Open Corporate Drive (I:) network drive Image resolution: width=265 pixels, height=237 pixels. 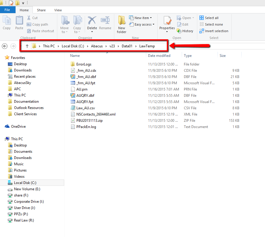[x=29, y=202]
